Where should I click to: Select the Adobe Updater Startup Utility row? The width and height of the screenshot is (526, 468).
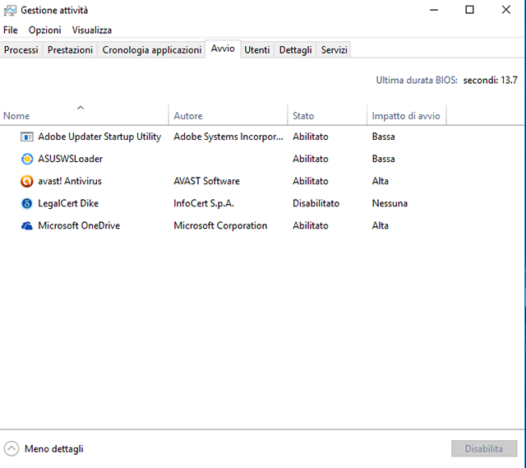(x=261, y=137)
